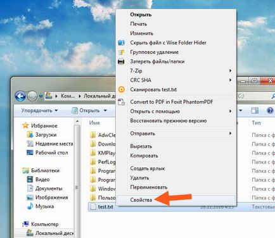Click the printer icon beside Затереть файлы/папки
Screen dimensions: 275x238
pyautogui.click(x=121, y=61)
